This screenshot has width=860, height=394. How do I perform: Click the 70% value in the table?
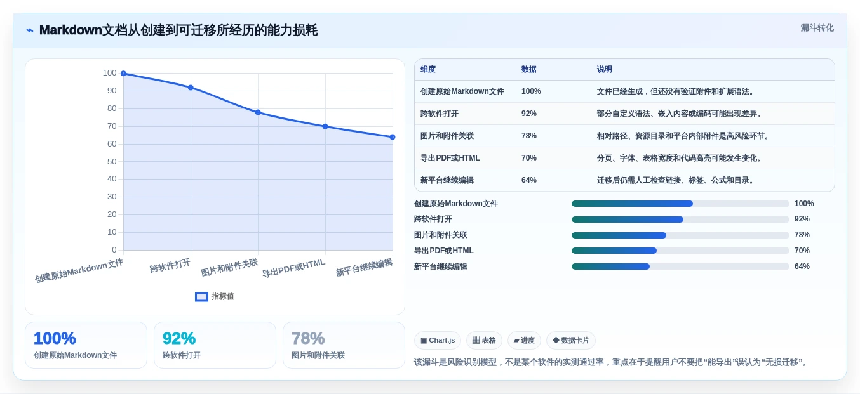529,158
